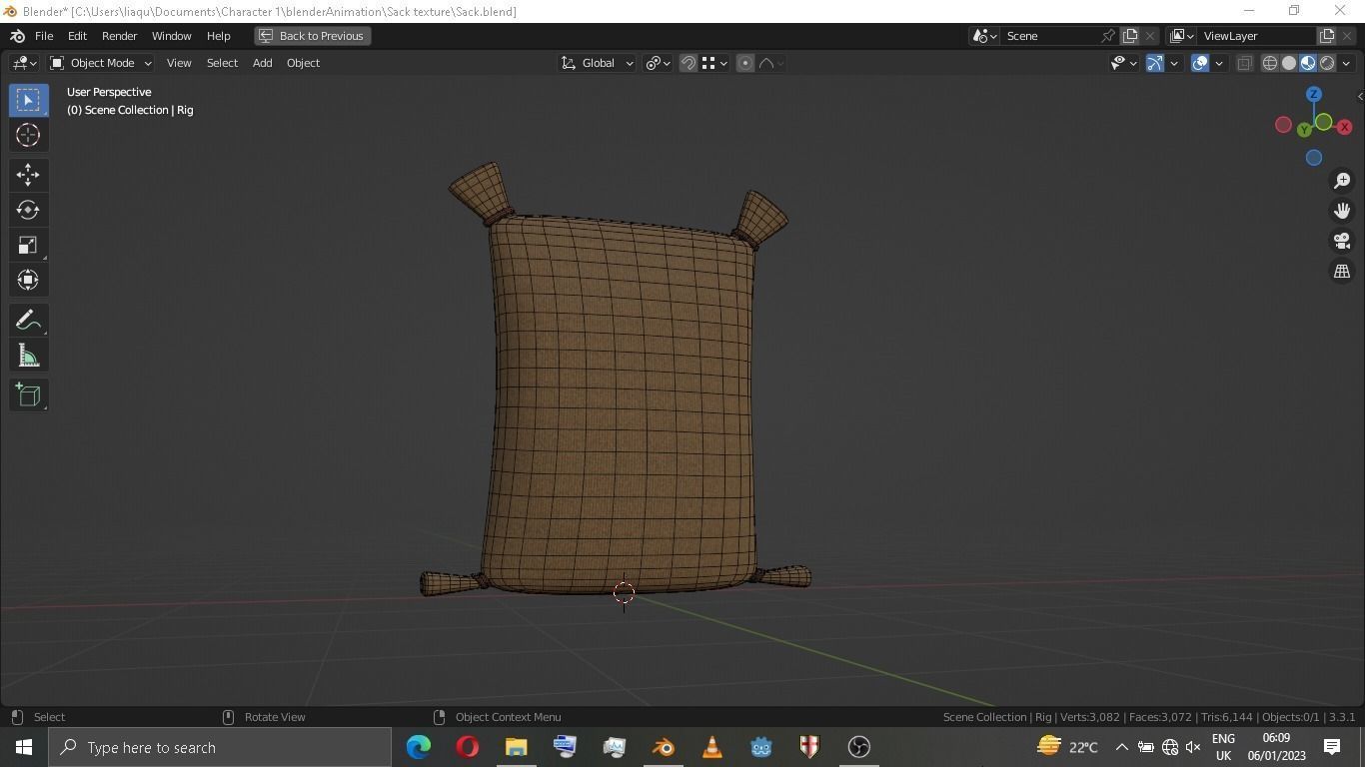This screenshot has height=767, width=1365.
Task: Select the Move tool in the toolbar
Action: tap(27, 174)
